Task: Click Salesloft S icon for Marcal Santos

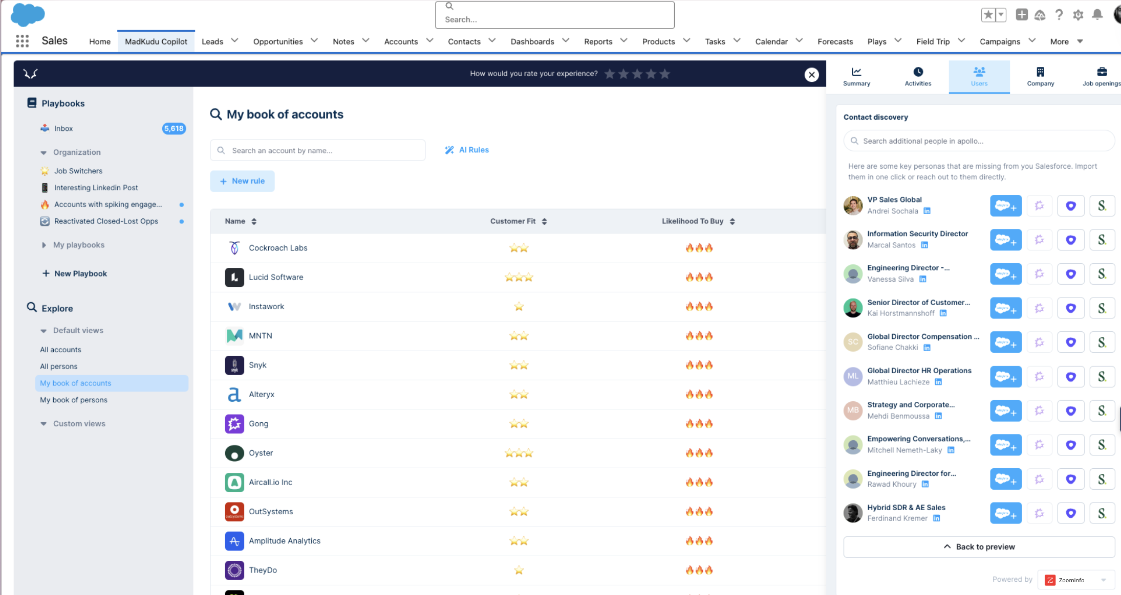Action: 1102,240
